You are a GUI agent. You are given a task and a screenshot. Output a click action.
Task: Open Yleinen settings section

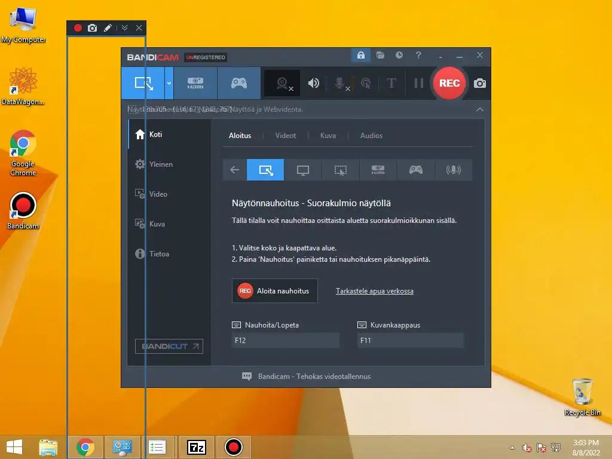(170, 164)
